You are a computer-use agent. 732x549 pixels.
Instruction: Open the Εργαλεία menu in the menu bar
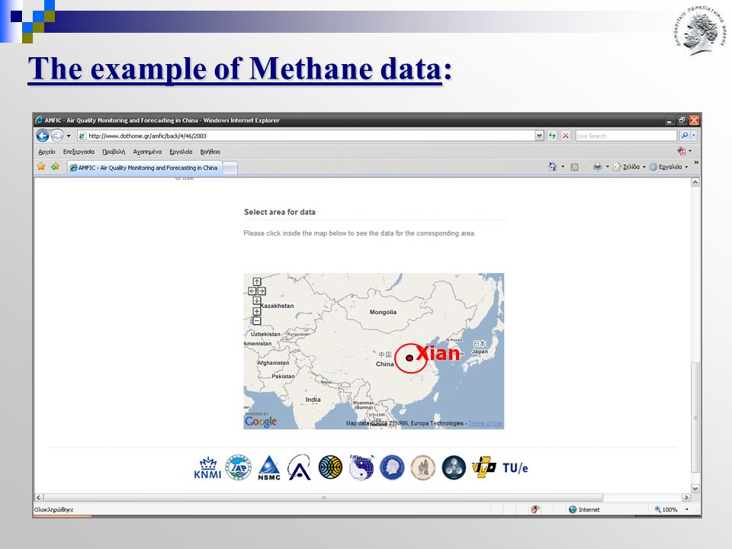pos(181,152)
